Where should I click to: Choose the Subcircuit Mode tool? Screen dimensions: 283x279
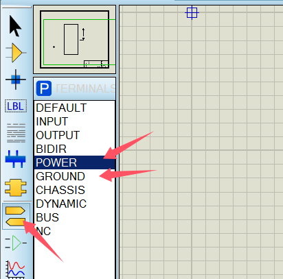16,188
